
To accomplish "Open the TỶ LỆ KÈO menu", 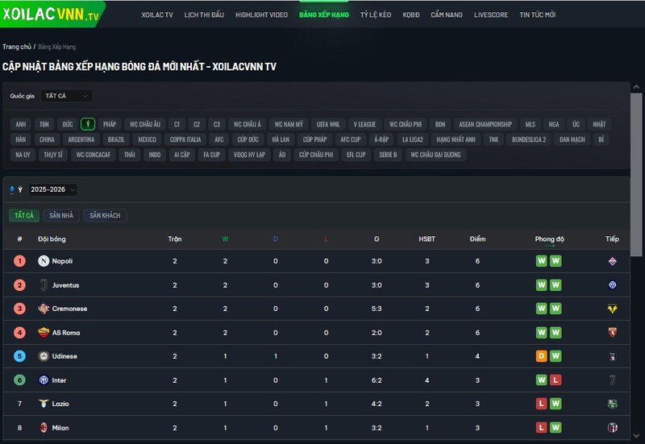I will coord(376,15).
